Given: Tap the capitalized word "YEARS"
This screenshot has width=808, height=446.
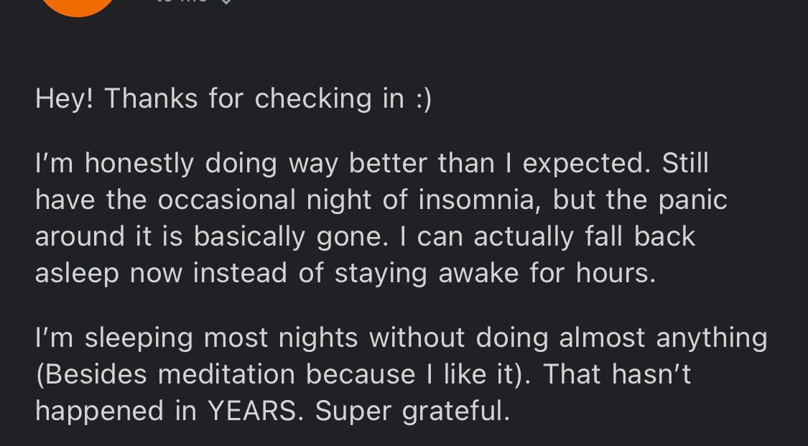Looking at the screenshot, I should [253, 411].
